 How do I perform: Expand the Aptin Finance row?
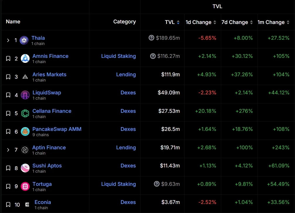[8, 150]
